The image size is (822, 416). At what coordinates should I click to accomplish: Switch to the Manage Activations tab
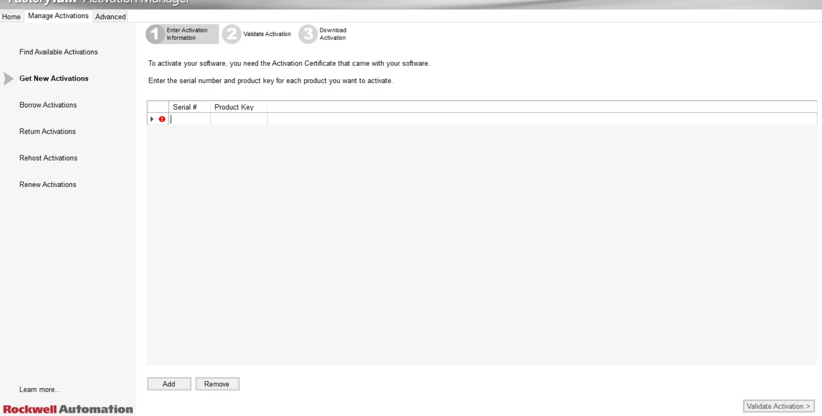pos(58,16)
